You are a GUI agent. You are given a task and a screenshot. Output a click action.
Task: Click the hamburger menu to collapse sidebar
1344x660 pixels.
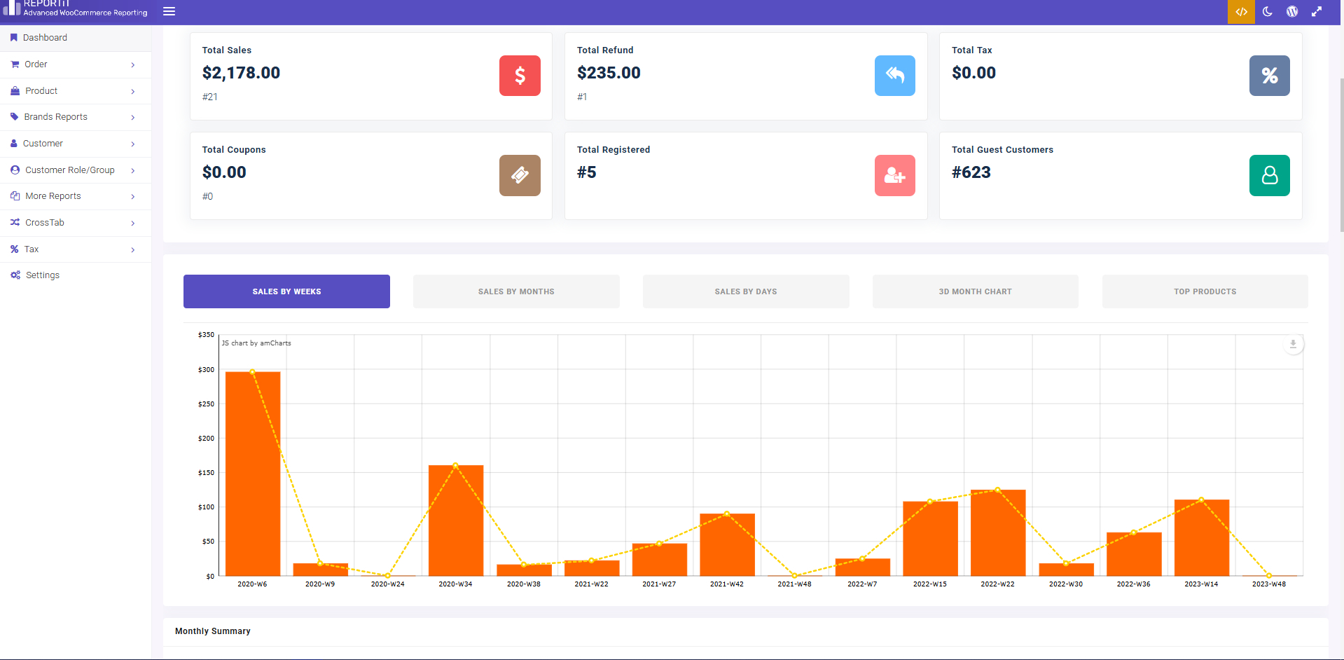pyautogui.click(x=169, y=11)
